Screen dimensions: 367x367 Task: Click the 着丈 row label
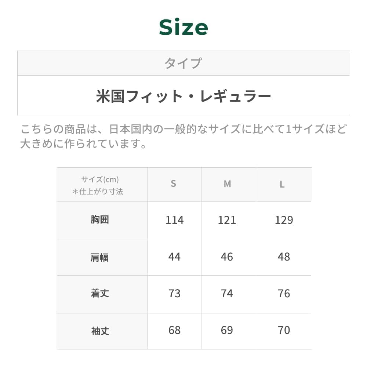pos(100,294)
